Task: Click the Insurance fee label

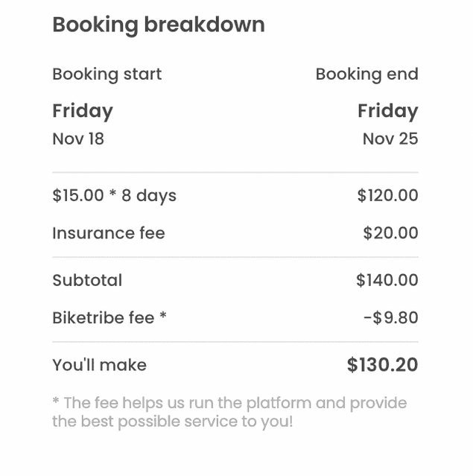Action: click(x=109, y=233)
